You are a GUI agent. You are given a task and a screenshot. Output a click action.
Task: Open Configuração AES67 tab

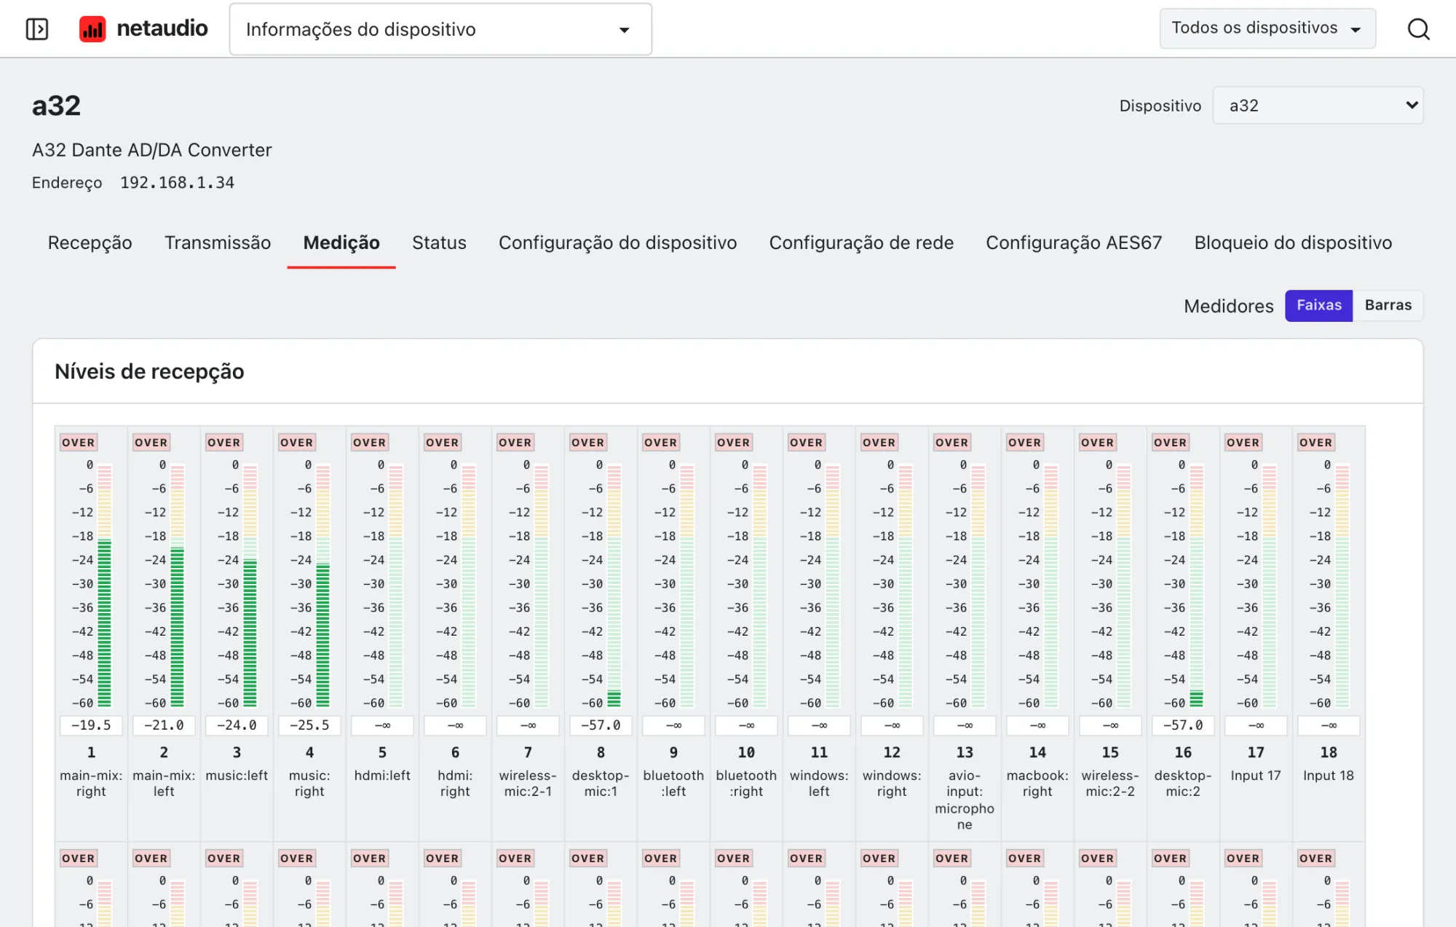pyautogui.click(x=1074, y=242)
